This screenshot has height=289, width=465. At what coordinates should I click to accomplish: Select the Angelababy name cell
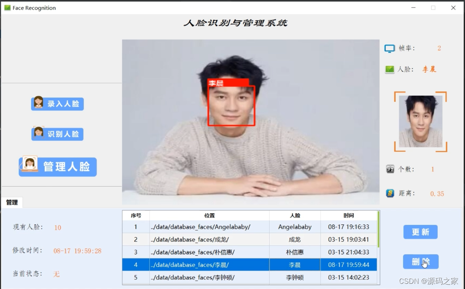pyautogui.click(x=295, y=227)
